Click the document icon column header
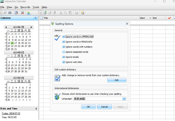Viewport: 175px width, 121px height. 42,18
